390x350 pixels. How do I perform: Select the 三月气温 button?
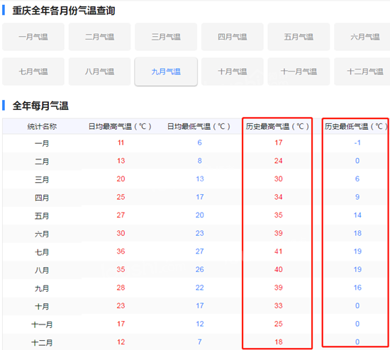pos(166,37)
